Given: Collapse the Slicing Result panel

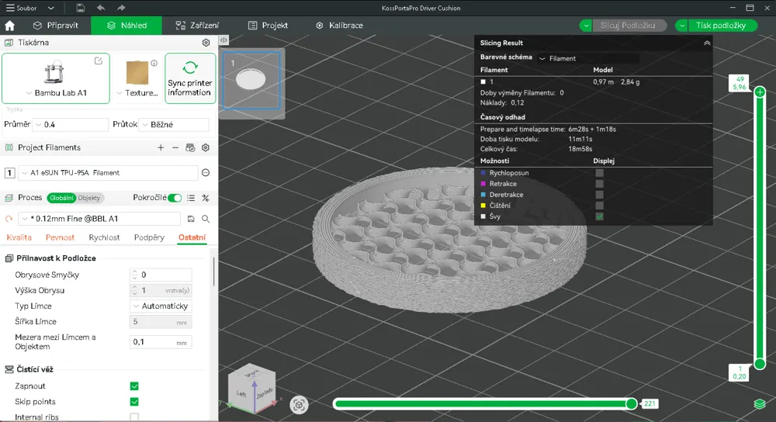Looking at the screenshot, I should (x=707, y=43).
